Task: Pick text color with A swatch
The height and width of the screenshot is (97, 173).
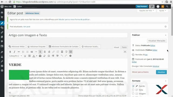Action: 34,56
